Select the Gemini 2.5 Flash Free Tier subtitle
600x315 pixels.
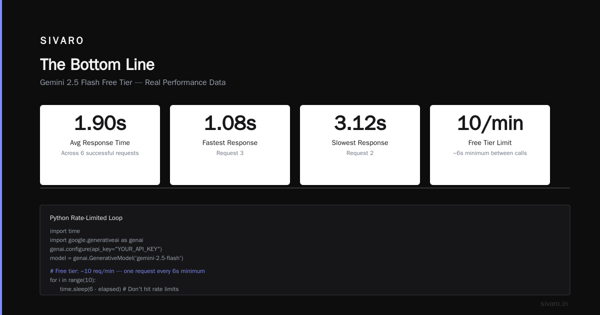tap(132, 82)
